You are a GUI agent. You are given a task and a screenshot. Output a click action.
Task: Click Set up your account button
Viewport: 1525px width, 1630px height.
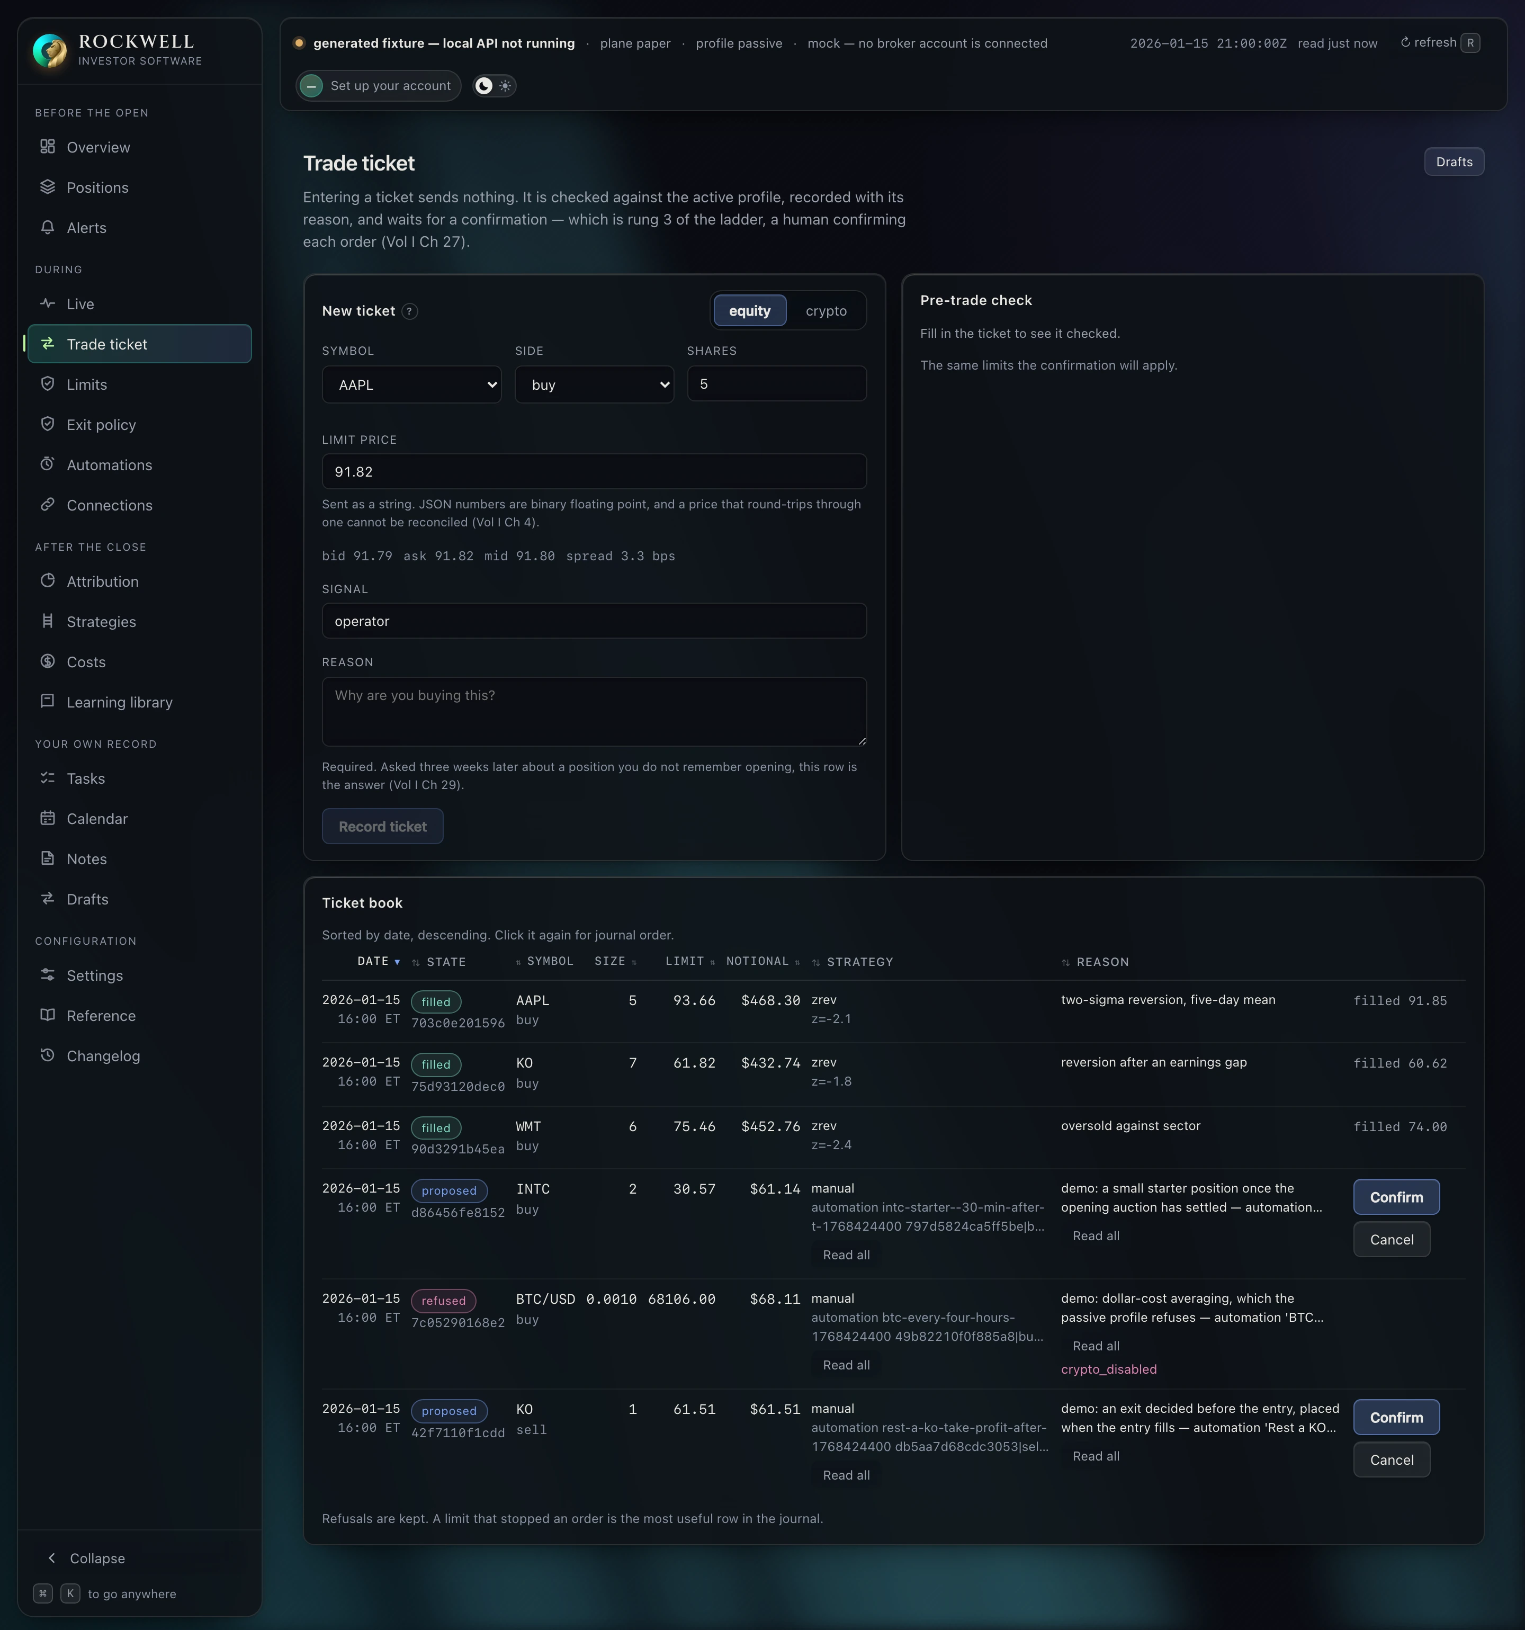pos(378,85)
